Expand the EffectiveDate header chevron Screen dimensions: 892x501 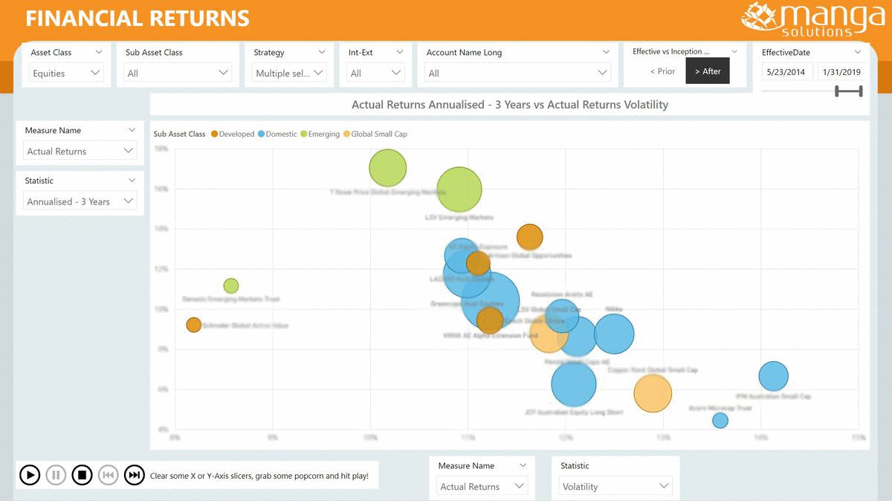coord(858,52)
